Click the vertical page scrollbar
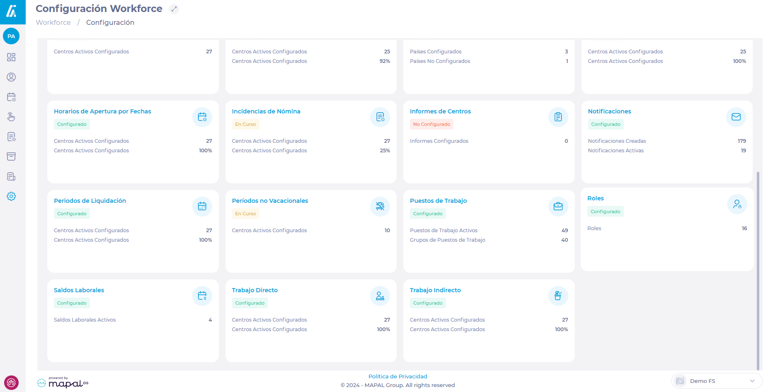This screenshot has height=392, width=768. pos(758,269)
